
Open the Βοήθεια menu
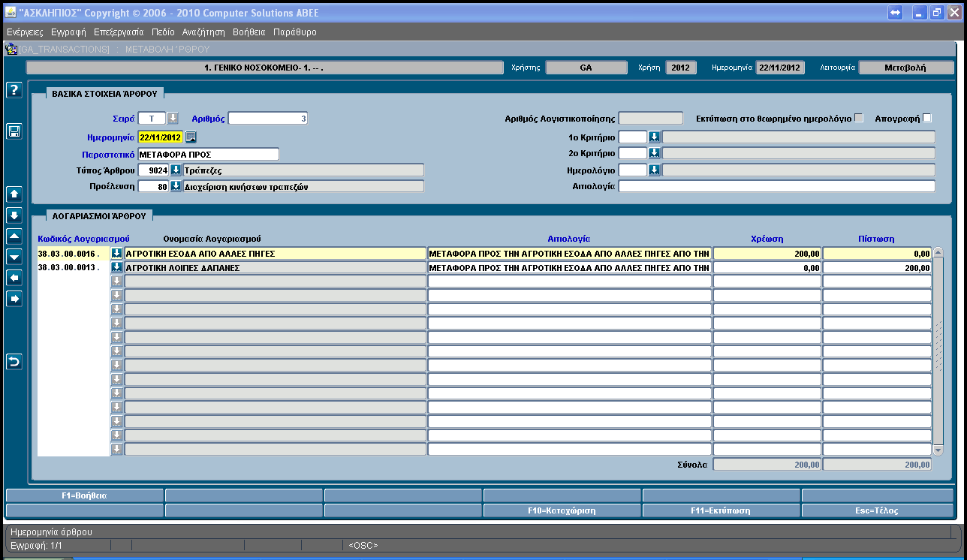249,32
